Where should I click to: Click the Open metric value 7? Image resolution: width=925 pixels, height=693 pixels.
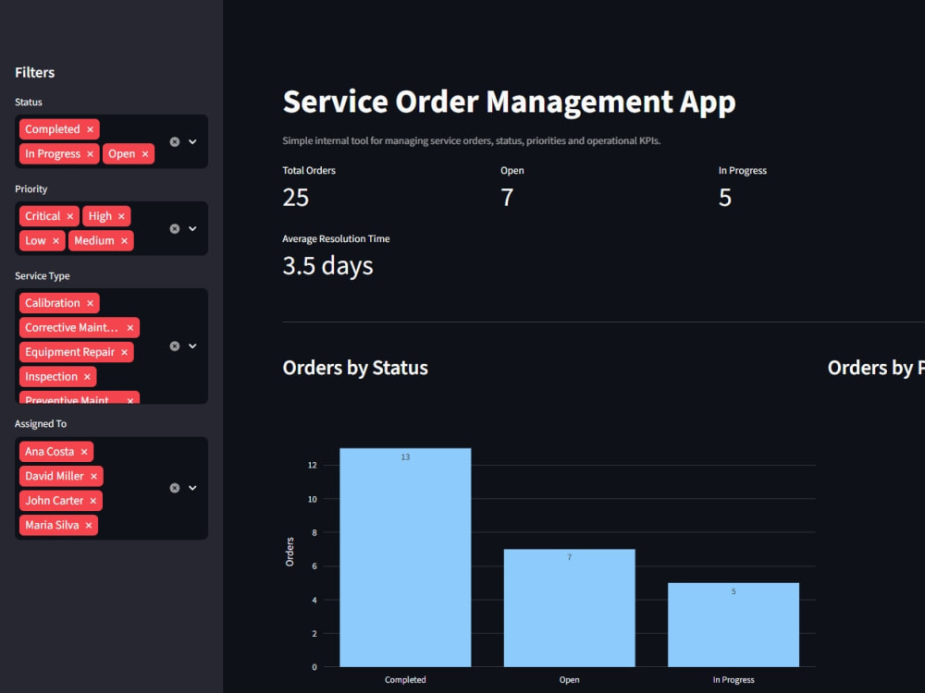pos(507,198)
